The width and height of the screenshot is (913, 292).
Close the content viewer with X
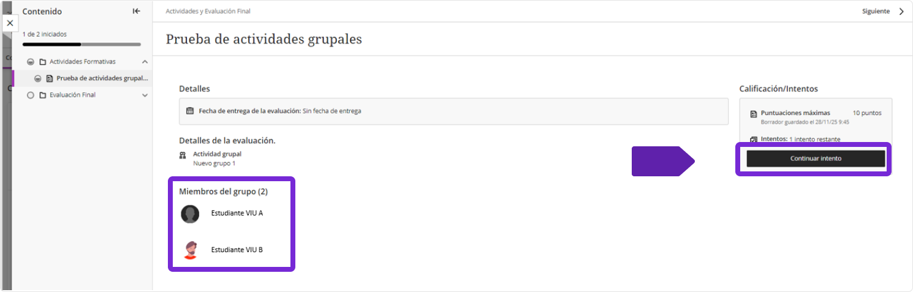click(x=10, y=23)
